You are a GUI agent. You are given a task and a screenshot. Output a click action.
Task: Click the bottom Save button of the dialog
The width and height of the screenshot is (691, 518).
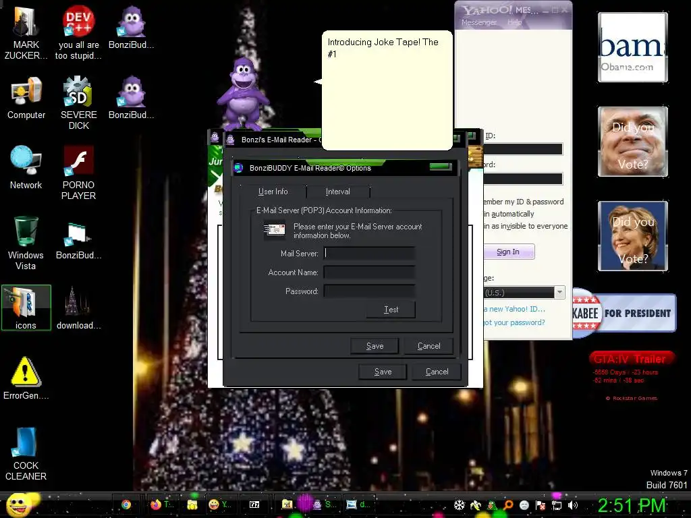pyautogui.click(x=383, y=372)
